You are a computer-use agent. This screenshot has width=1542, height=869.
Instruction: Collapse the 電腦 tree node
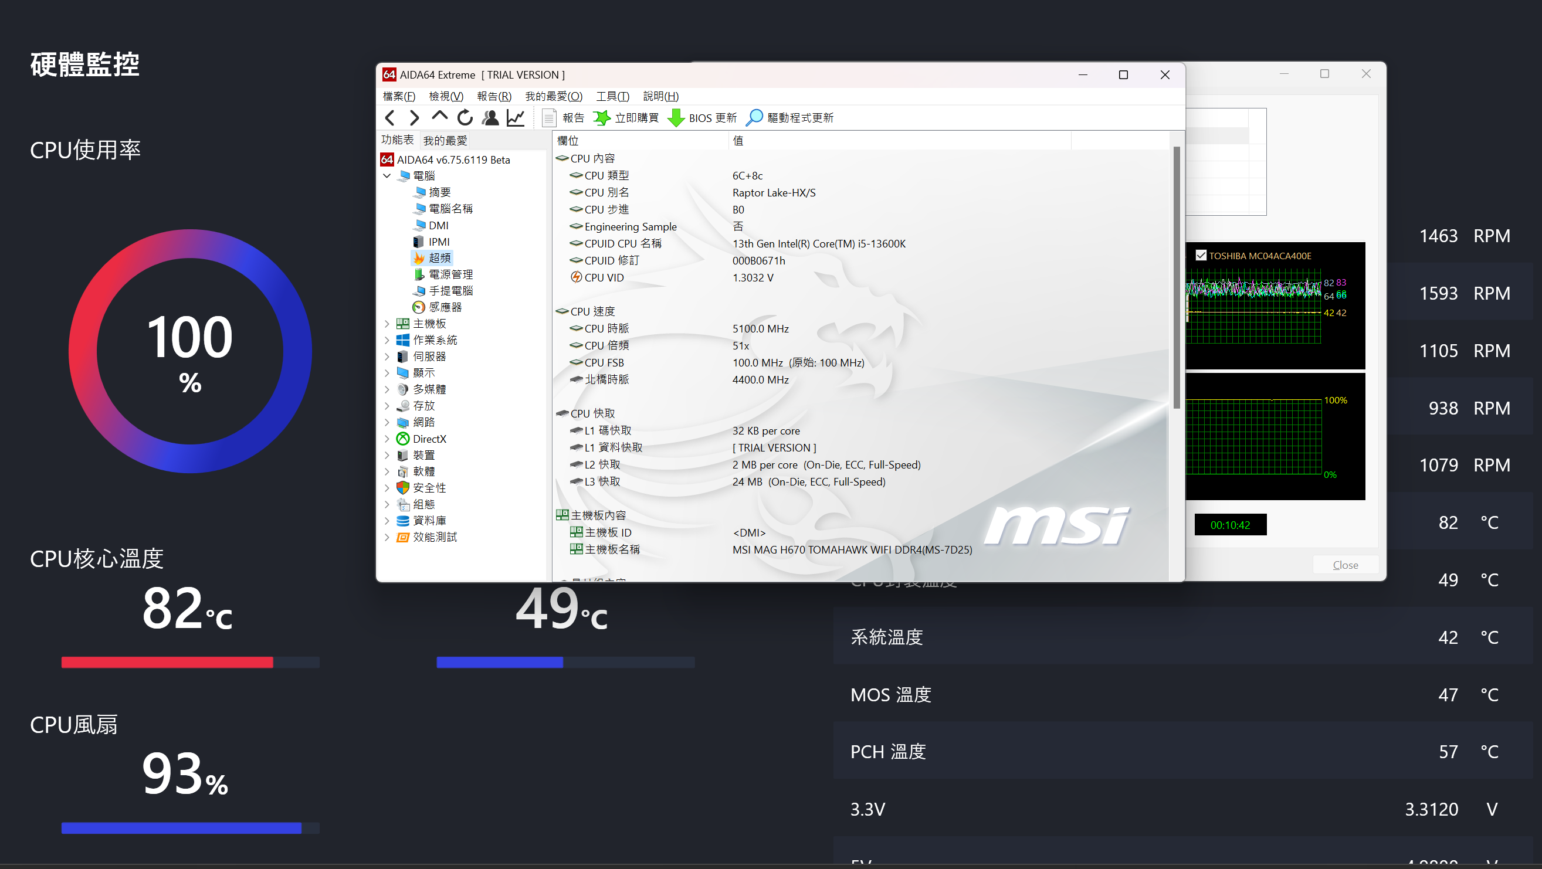(x=387, y=175)
